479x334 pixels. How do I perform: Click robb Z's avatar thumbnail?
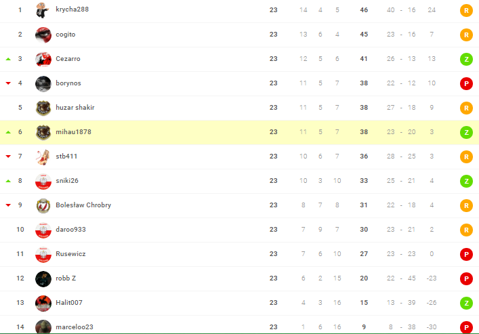43,278
